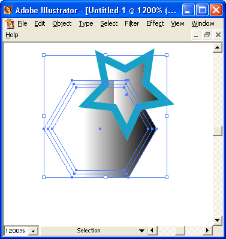This screenshot has width=226, height=239.
Task: Click the vertical scrollbar down arrow
Action: click(x=218, y=220)
